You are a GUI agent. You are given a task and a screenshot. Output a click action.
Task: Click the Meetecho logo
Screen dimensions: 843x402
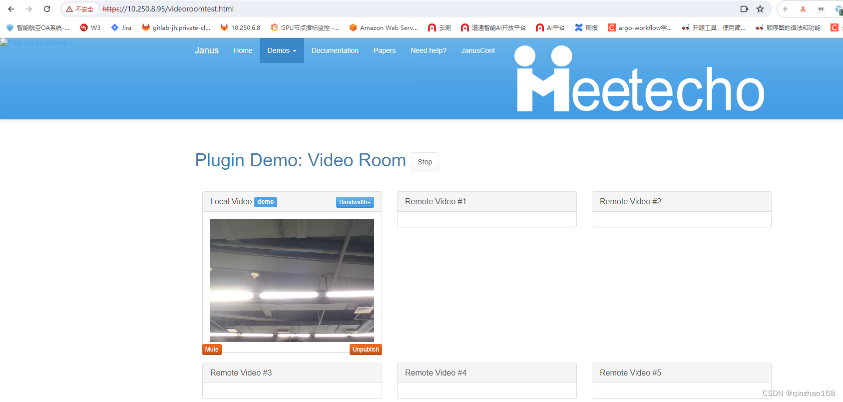point(640,79)
